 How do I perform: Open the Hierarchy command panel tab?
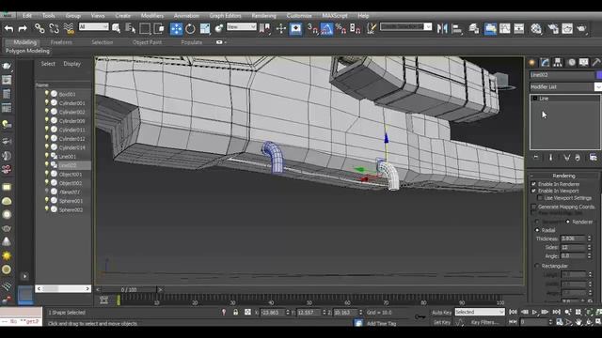point(558,63)
